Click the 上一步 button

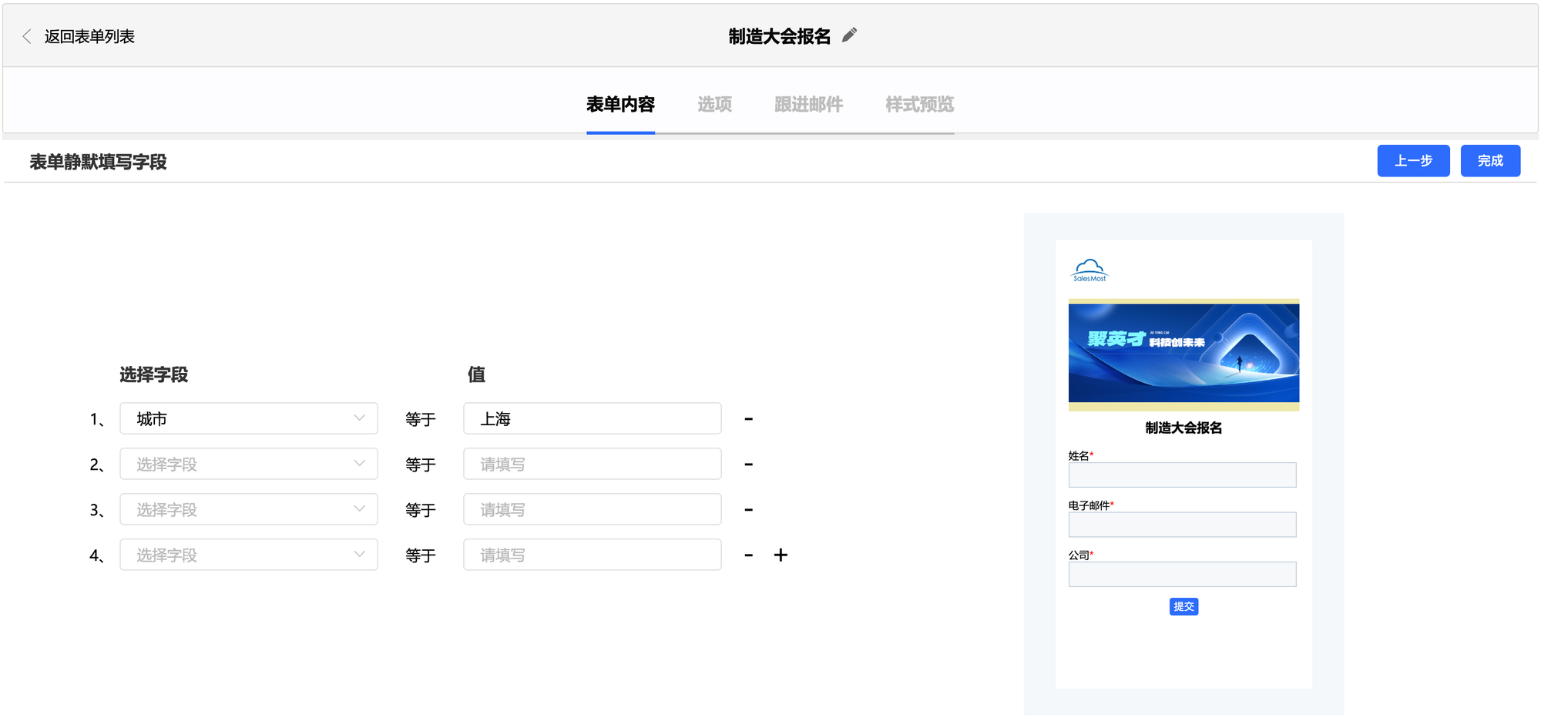pyautogui.click(x=1413, y=161)
